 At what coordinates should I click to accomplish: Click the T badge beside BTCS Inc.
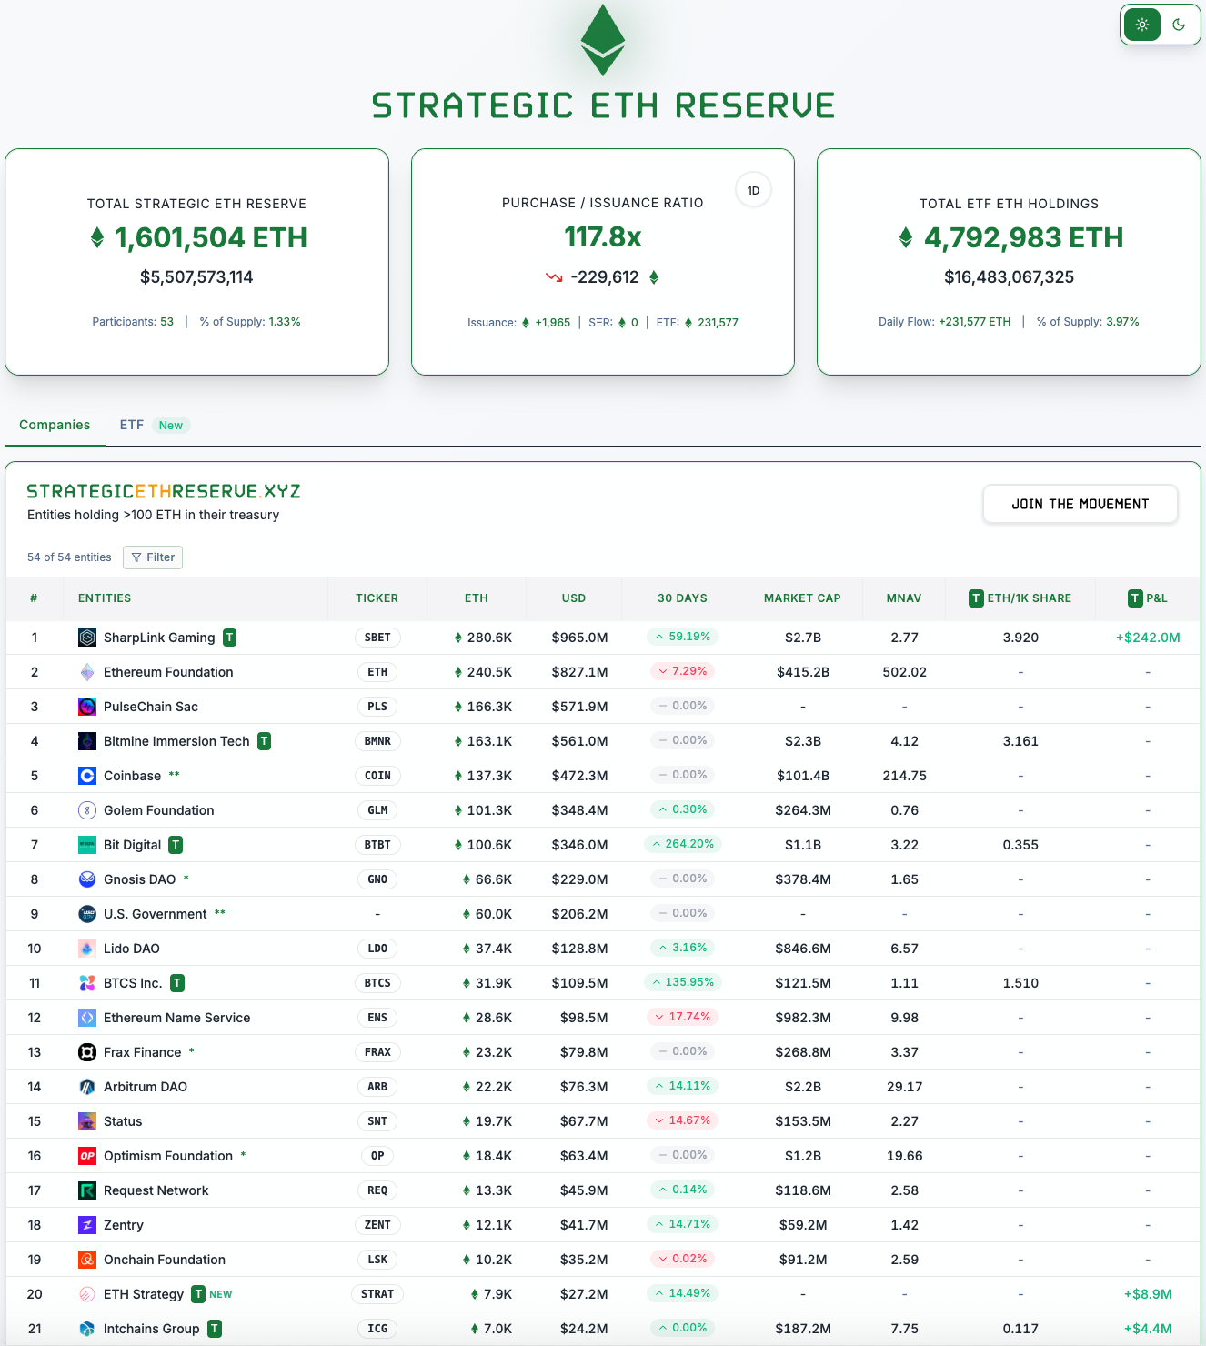[177, 983]
